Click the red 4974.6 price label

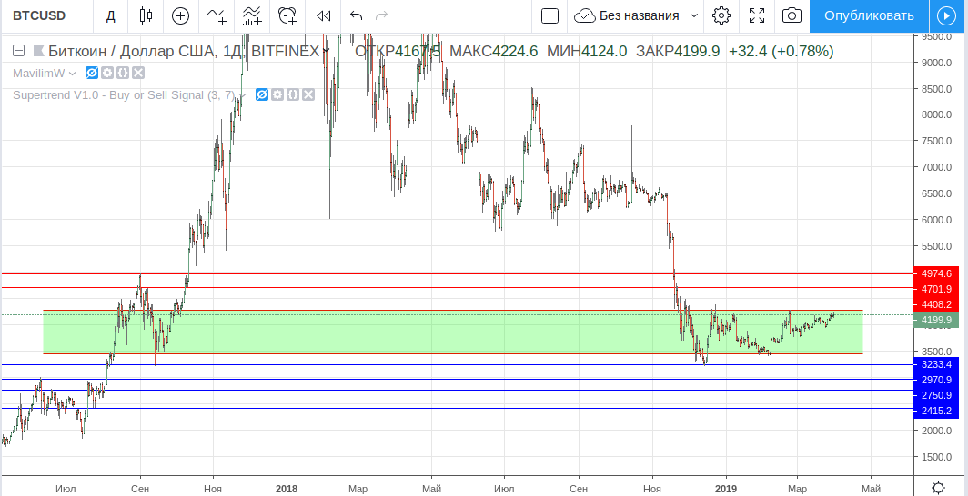point(936,273)
